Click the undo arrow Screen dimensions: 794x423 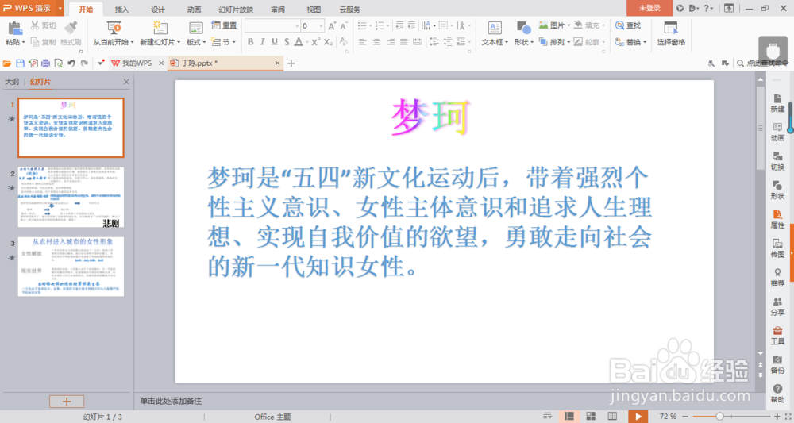71,63
